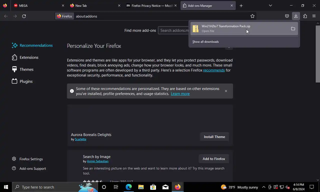Open Scarletta author link
Viewport: 320px width, 192px height.
click(80, 139)
